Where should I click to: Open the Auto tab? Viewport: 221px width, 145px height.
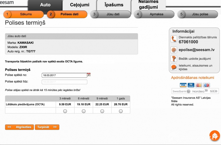45,5
